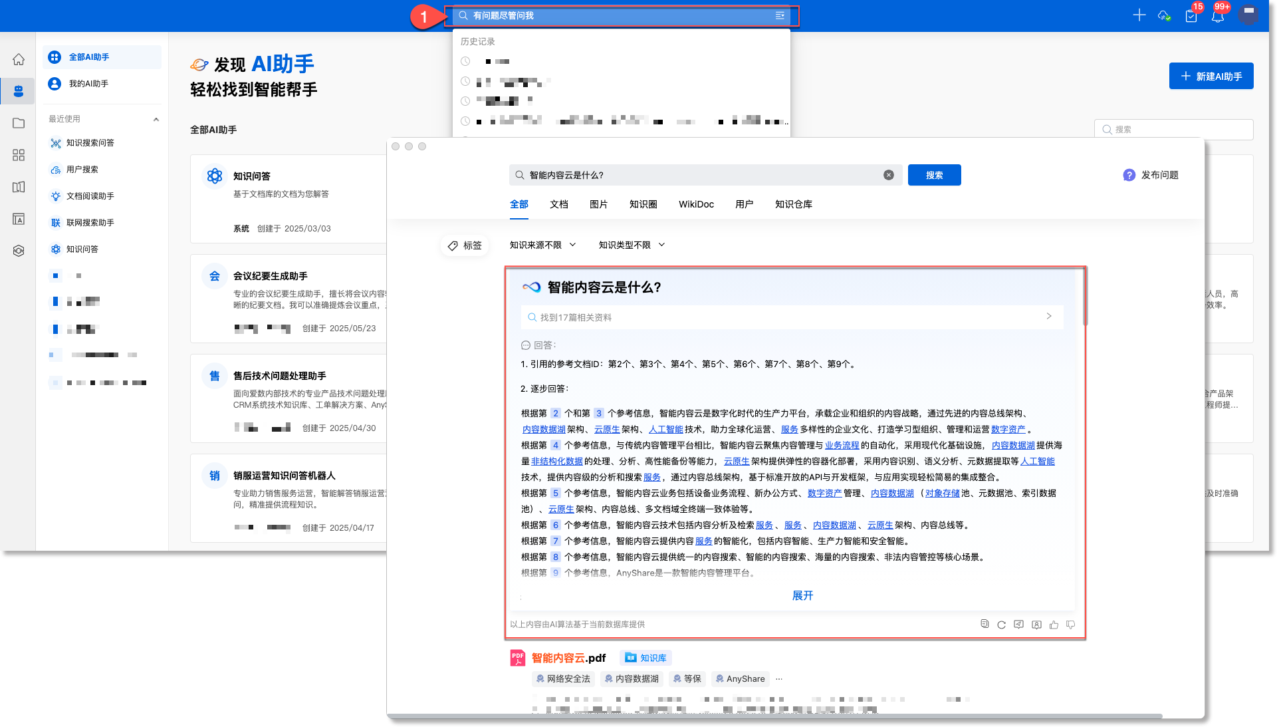Switch to the 知识仓库 tab
Screen dimensions: 1277x727
[794, 204]
